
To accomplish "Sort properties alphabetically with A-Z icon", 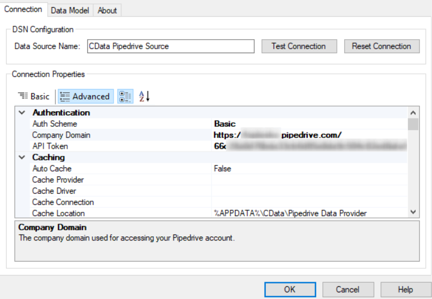I will (x=144, y=96).
